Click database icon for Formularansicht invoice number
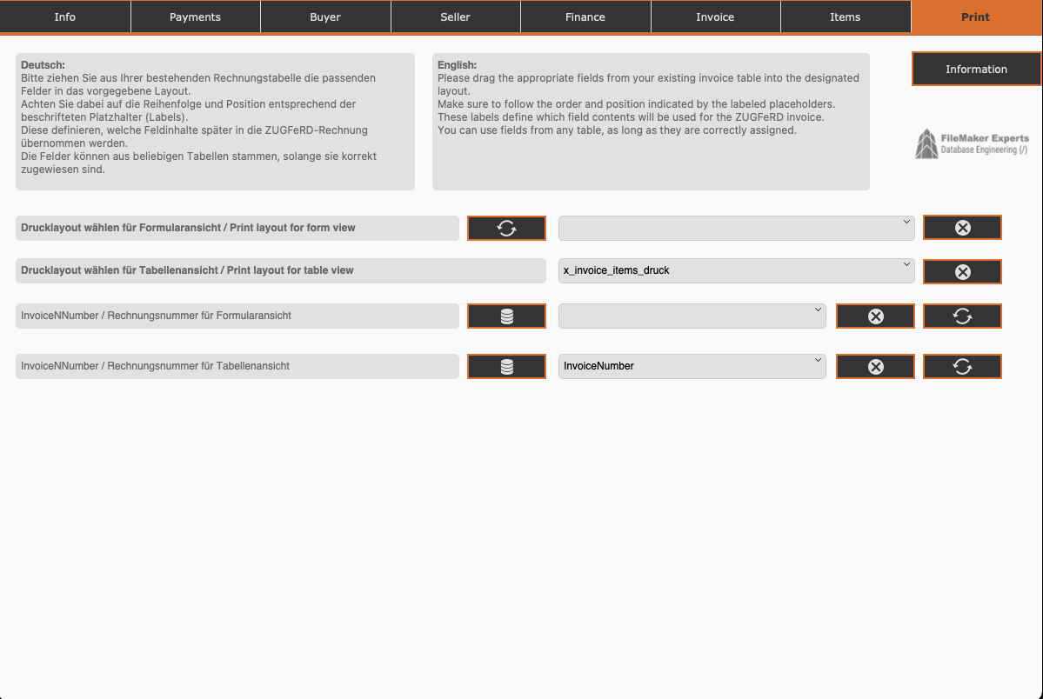The height and width of the screenshot is (699, 1043). [506, 316]
